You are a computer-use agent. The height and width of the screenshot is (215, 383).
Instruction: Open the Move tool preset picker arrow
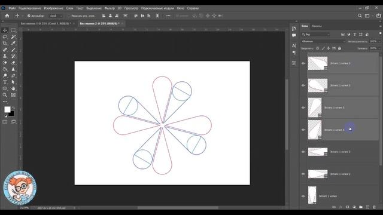[23, 16]
